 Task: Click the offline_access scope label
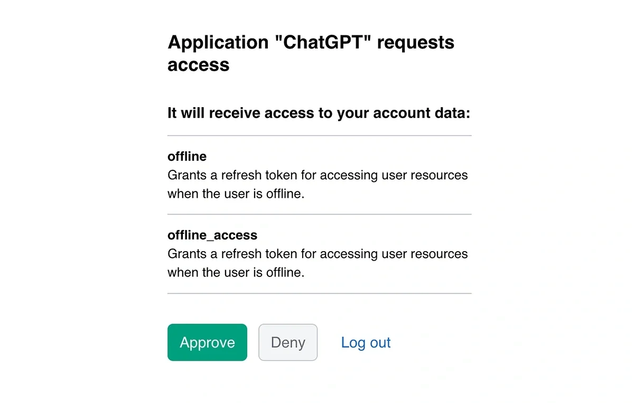click(x=212, y=235)
